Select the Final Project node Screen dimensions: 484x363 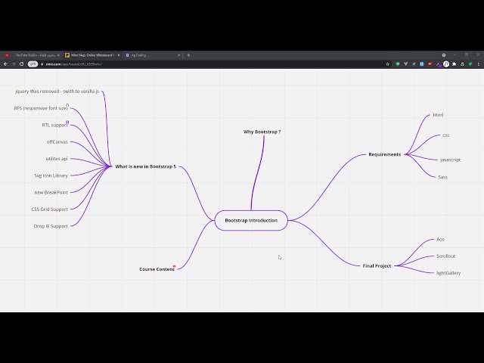[x=377, y=265]
